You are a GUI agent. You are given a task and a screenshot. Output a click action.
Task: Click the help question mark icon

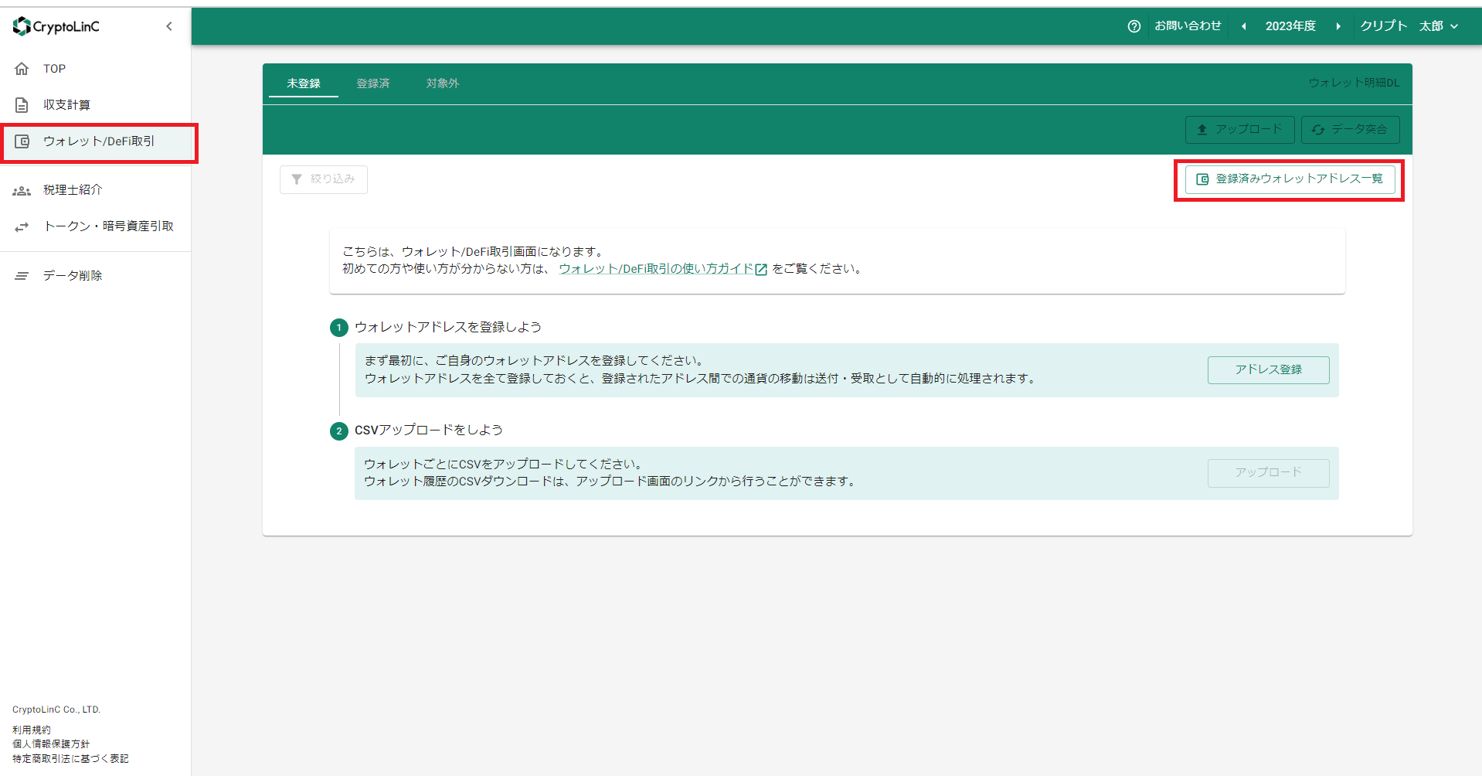coord(1133,26)
